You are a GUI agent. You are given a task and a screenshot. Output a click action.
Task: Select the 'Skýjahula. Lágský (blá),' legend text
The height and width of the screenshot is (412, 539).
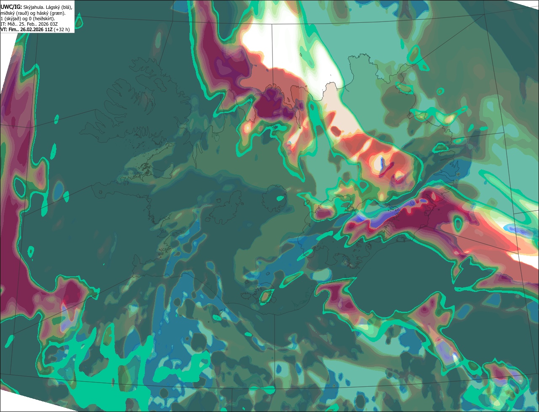click(48, 7)
